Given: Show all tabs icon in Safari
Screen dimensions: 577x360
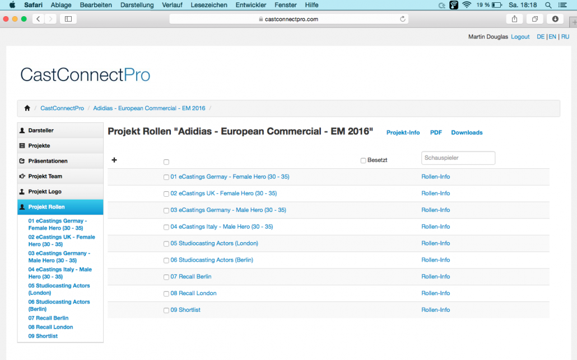Looking at the screenshot, I should coord(535,19).
